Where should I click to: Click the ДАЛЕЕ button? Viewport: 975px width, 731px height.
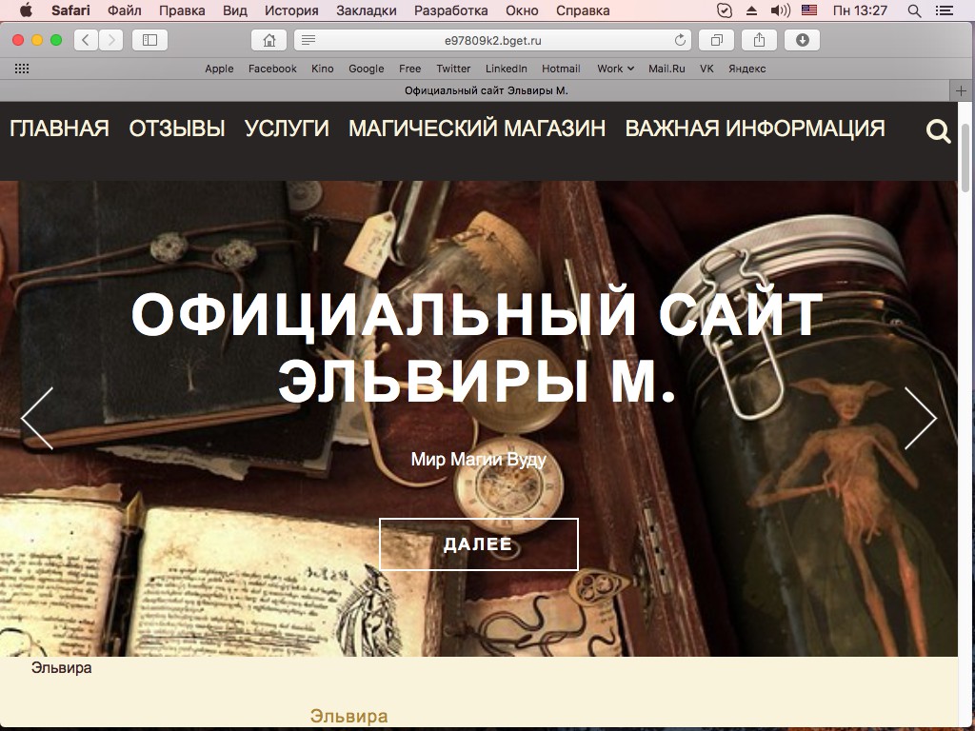479,543
